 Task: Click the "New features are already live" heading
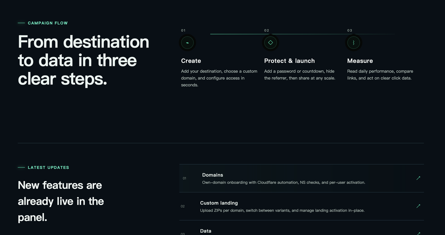[x=61, y=201]
